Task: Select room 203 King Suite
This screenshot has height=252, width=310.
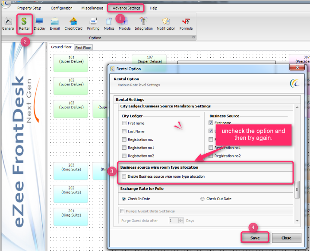Action: point(71,171)
